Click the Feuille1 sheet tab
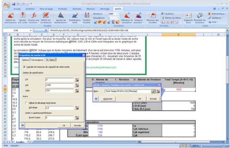This screenshot has height=148, width=230. click(x=20, y=142)
